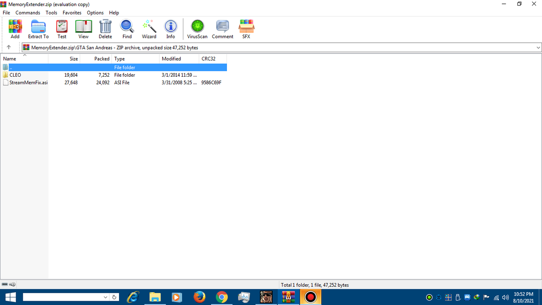Open the Help menu
This screenshot has width=542, height=305.
point(114,13)
